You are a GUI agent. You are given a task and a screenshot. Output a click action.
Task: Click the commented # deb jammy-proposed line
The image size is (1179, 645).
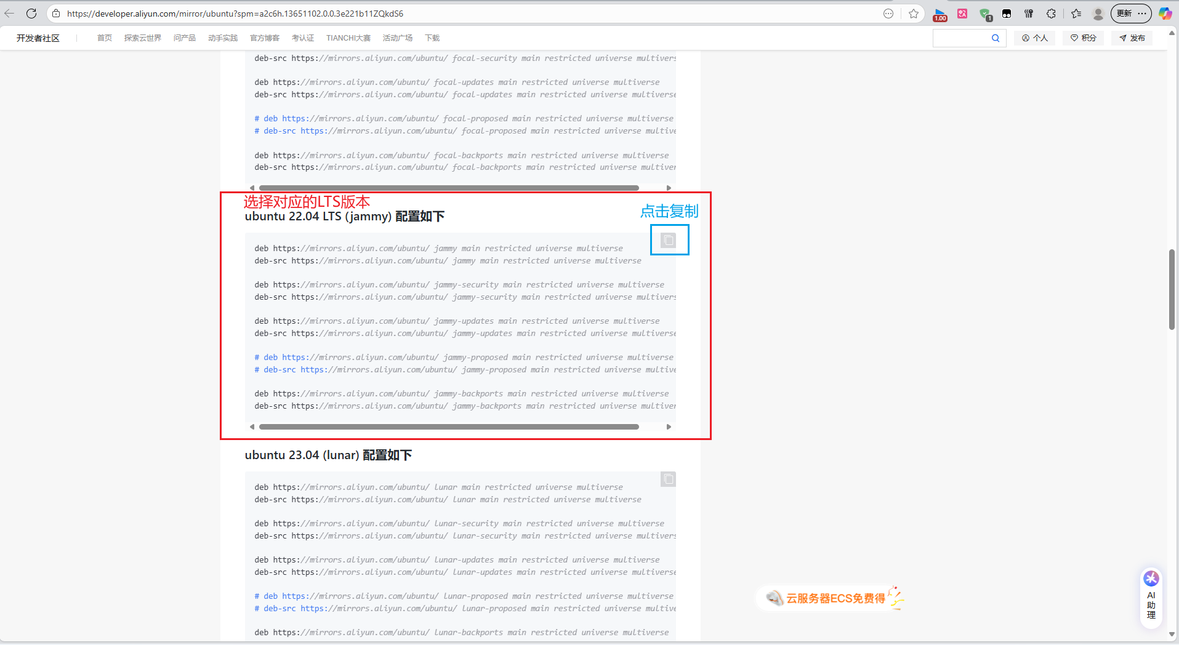[x=464, y=358]
